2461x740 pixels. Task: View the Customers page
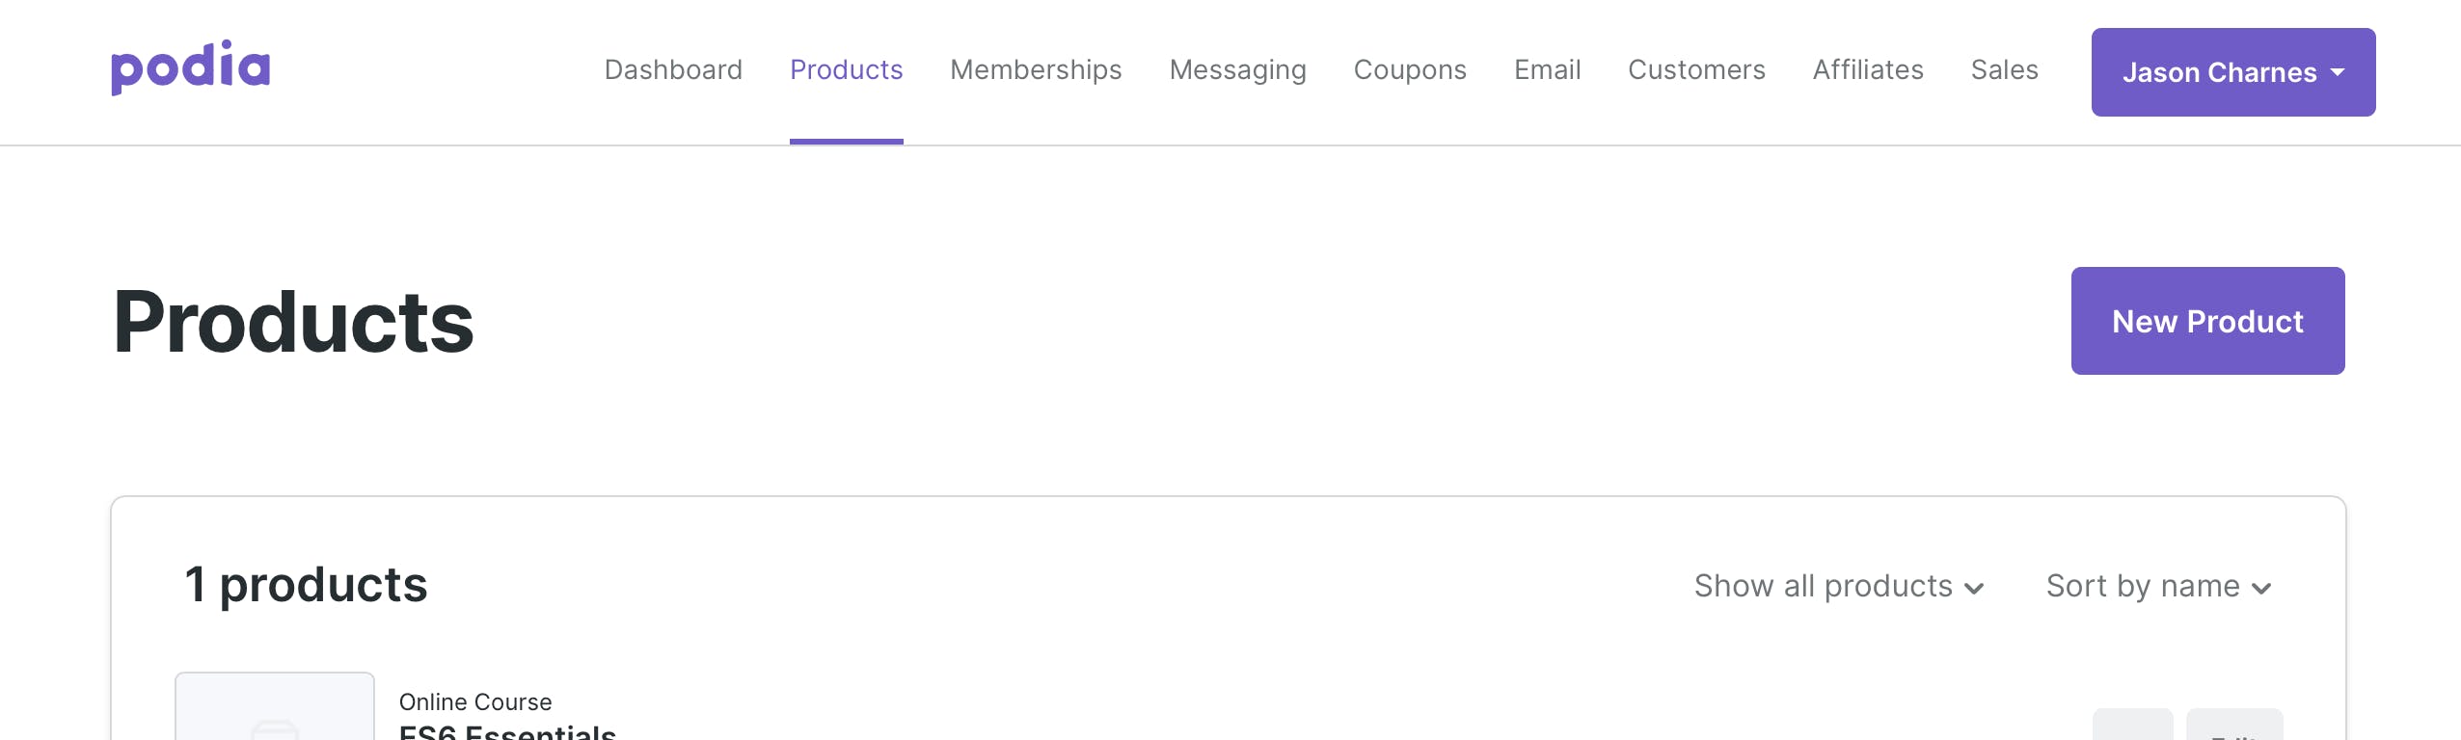pyautogui.click(x=1697, y=69)
